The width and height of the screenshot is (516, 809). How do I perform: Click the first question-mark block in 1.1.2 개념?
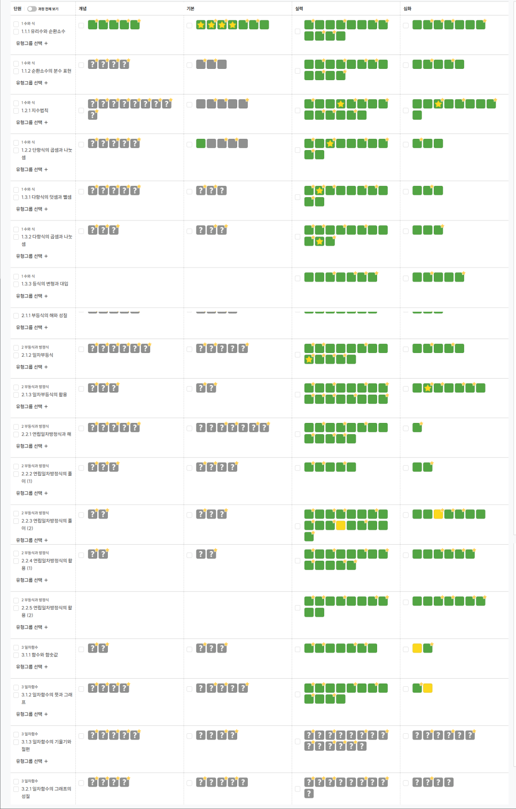click(x=92, y=65)
